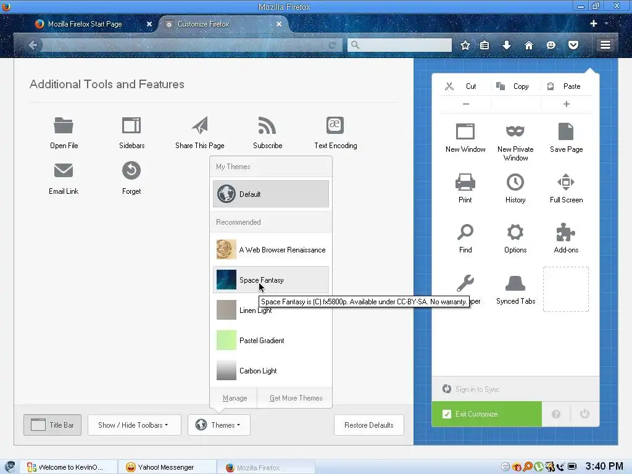Click the Paste button in menu panel
The height and width of the screenshot is (474, 632).
567,86
